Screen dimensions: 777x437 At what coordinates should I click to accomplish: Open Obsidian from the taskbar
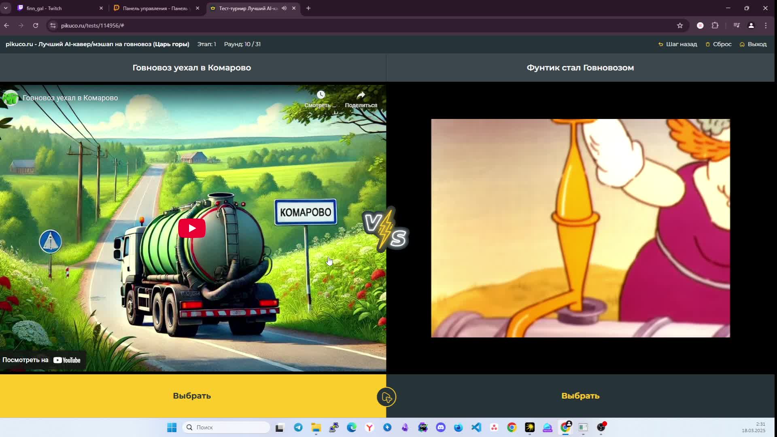coord(405,427)
